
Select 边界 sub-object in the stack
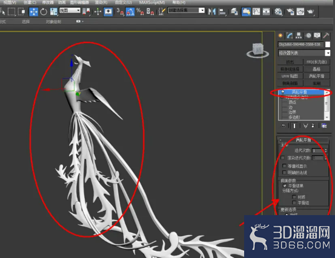[293, 112]
